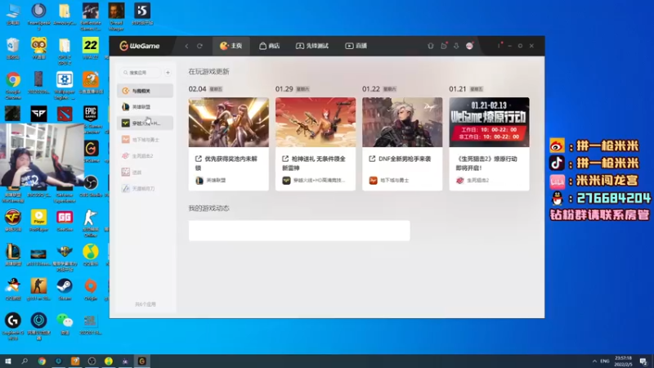The width and height of the screenshot is (654, 368).
Task: Open the 01.29 CrossFire gun girl thumbnail
Action: tap(316, 122)
